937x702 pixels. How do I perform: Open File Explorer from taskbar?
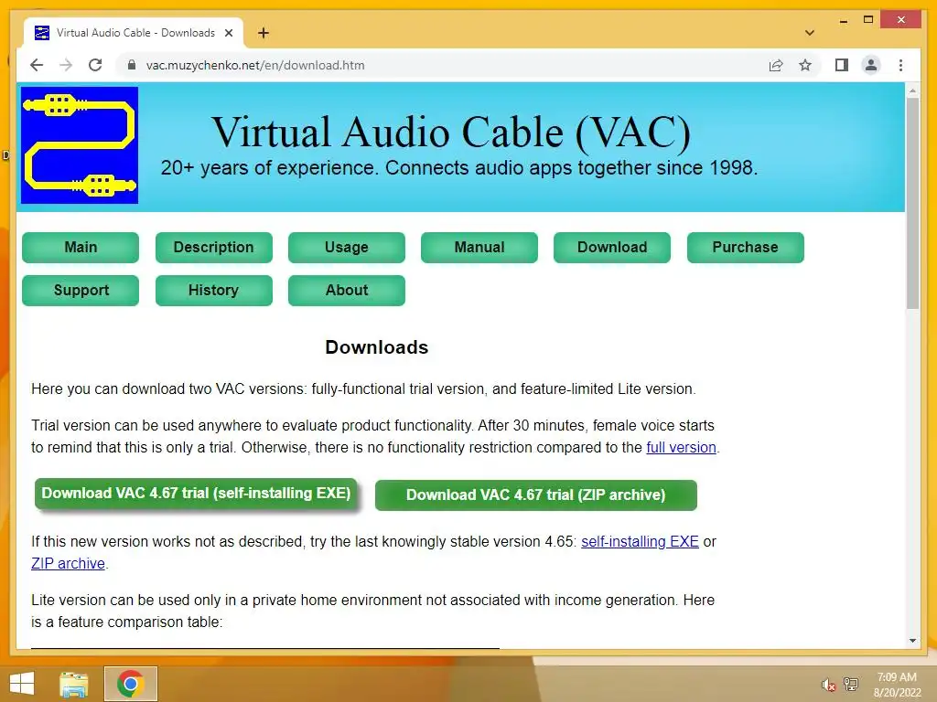74,684
